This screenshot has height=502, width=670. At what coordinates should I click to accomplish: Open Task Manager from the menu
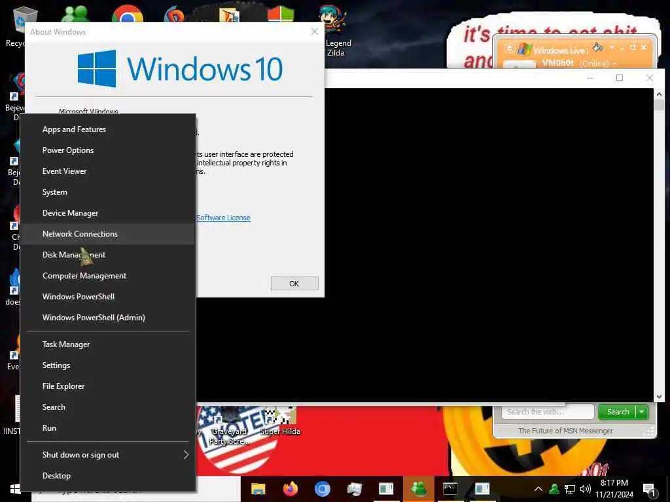click(x=108, y=344)
